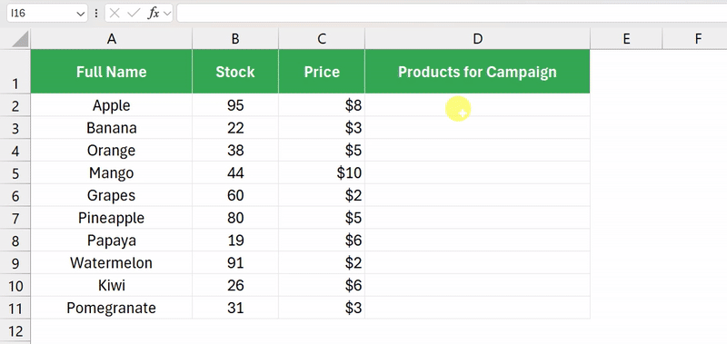Open the Name Box dropdown arrow
This screenshot has height=344, width=727.
pos(80,14)
